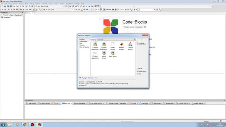Open the File menu

click(2, 4)
